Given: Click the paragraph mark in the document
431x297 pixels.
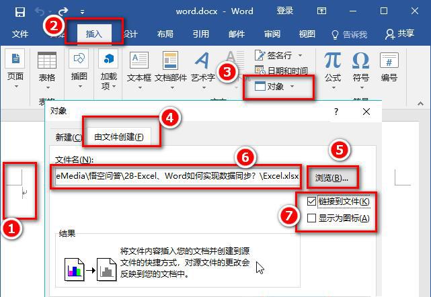Looking at the screenshot, I should [25, 194].
